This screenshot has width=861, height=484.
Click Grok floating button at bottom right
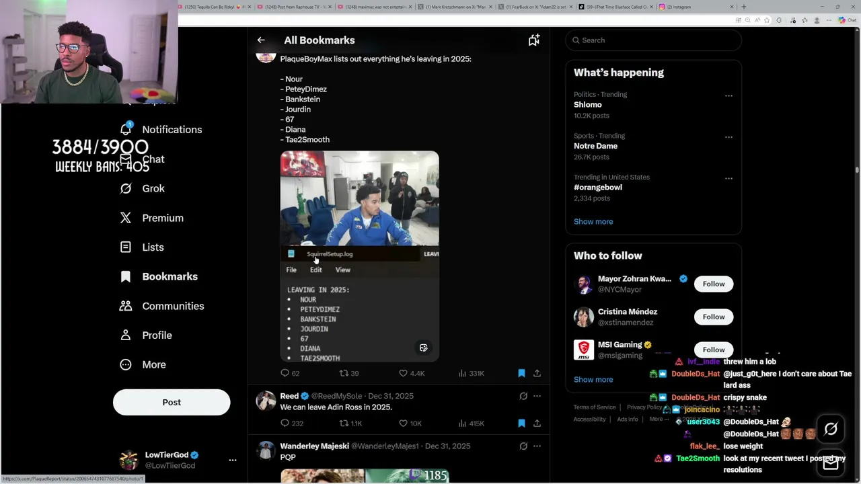(x=831, y=429)
